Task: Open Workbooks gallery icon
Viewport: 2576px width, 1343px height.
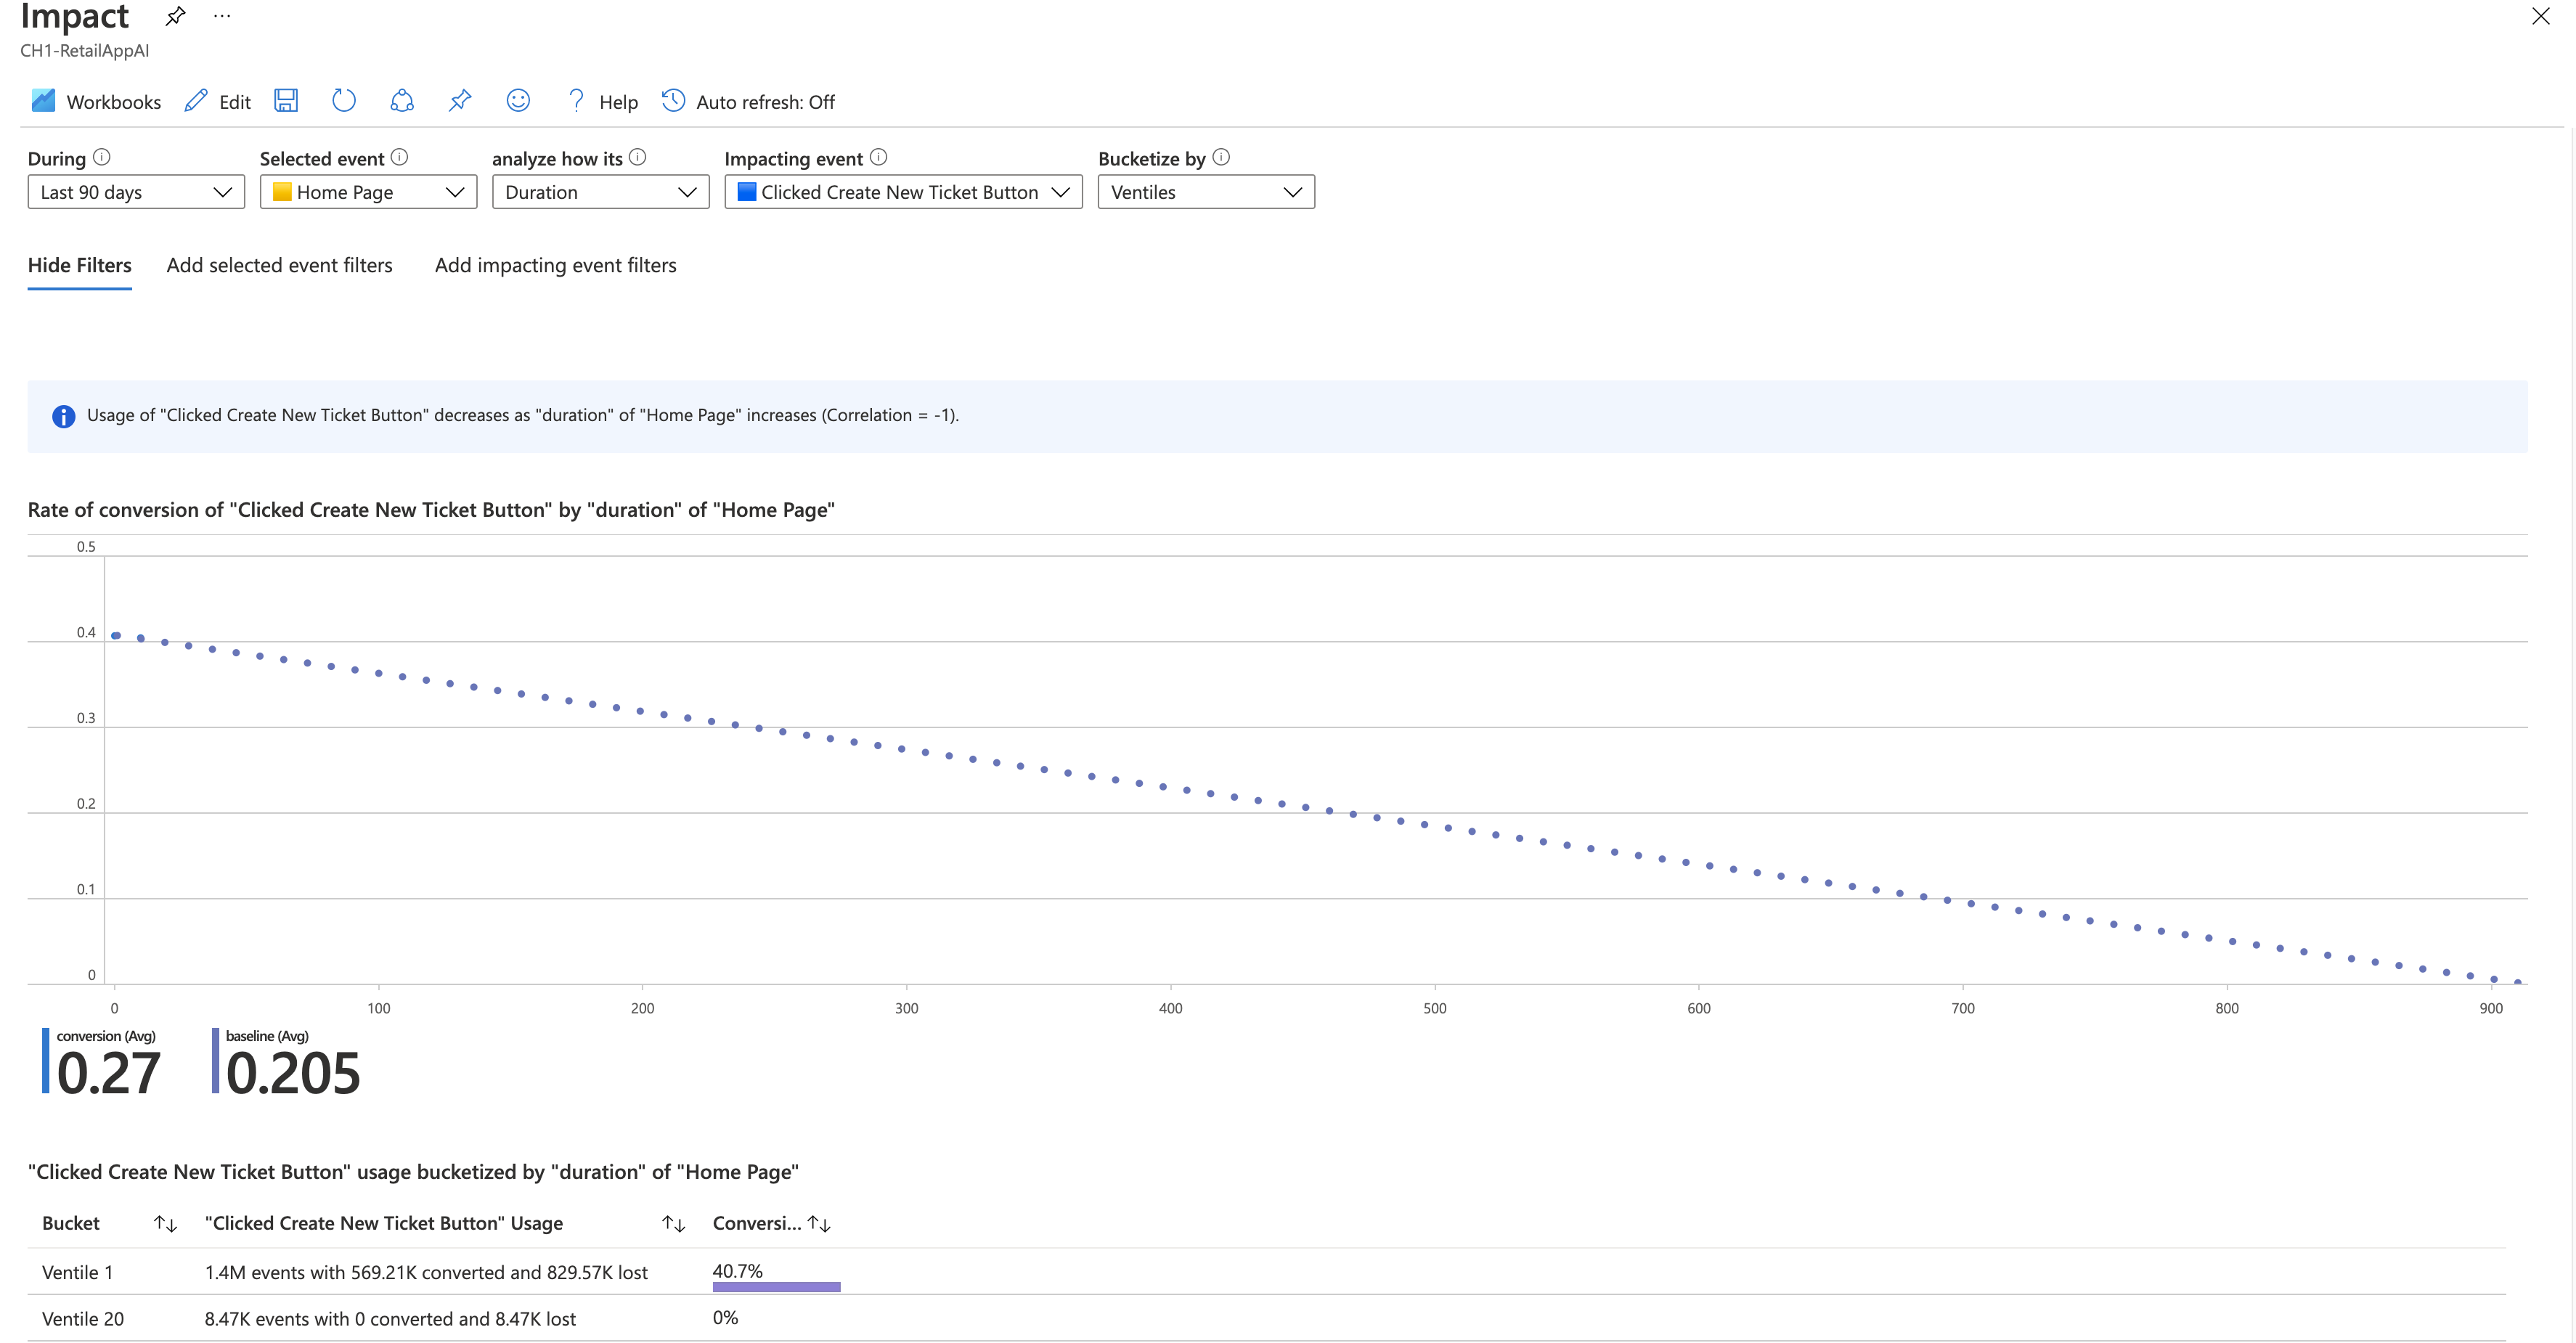Action: pos(44,101)
